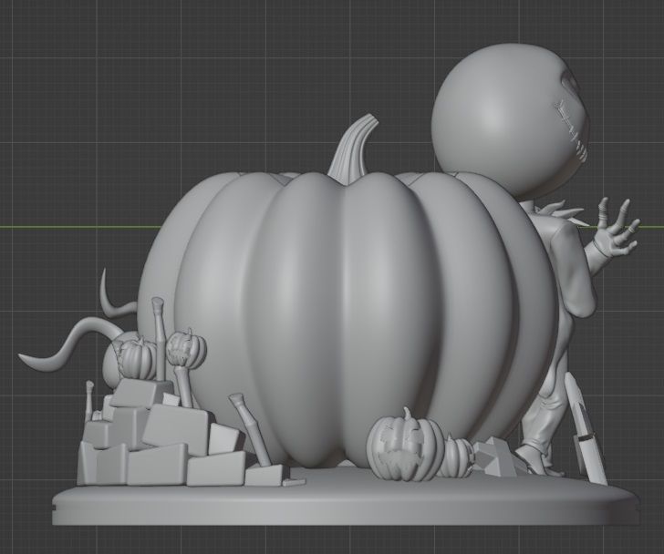Select the curved stem atop the giant pumpkin
Screen dimensions: 664x554
point(352,149)
